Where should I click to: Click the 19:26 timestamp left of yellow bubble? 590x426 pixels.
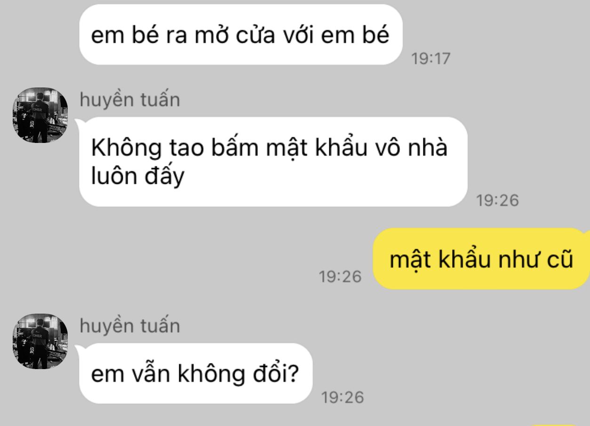(x=341, y=276)
